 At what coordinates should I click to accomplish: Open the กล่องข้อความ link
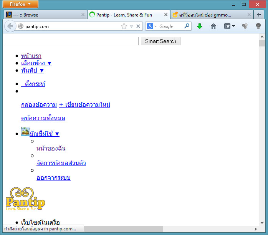[x=39, y=104]
